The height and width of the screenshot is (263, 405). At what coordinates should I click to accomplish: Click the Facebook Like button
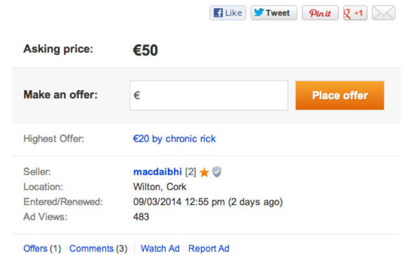click(x=227, y=12)
